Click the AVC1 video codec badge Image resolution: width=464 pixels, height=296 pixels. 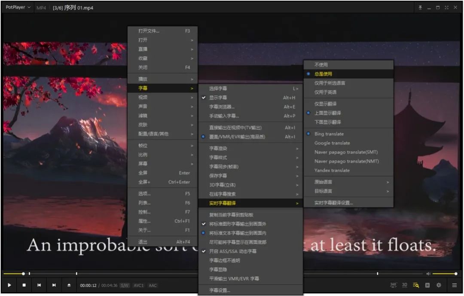click(138, 285)
